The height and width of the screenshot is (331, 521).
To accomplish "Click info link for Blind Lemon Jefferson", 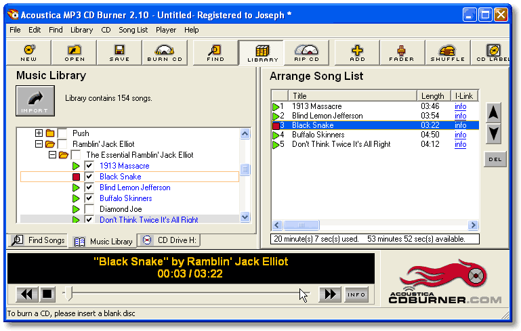I will point(460,116).
